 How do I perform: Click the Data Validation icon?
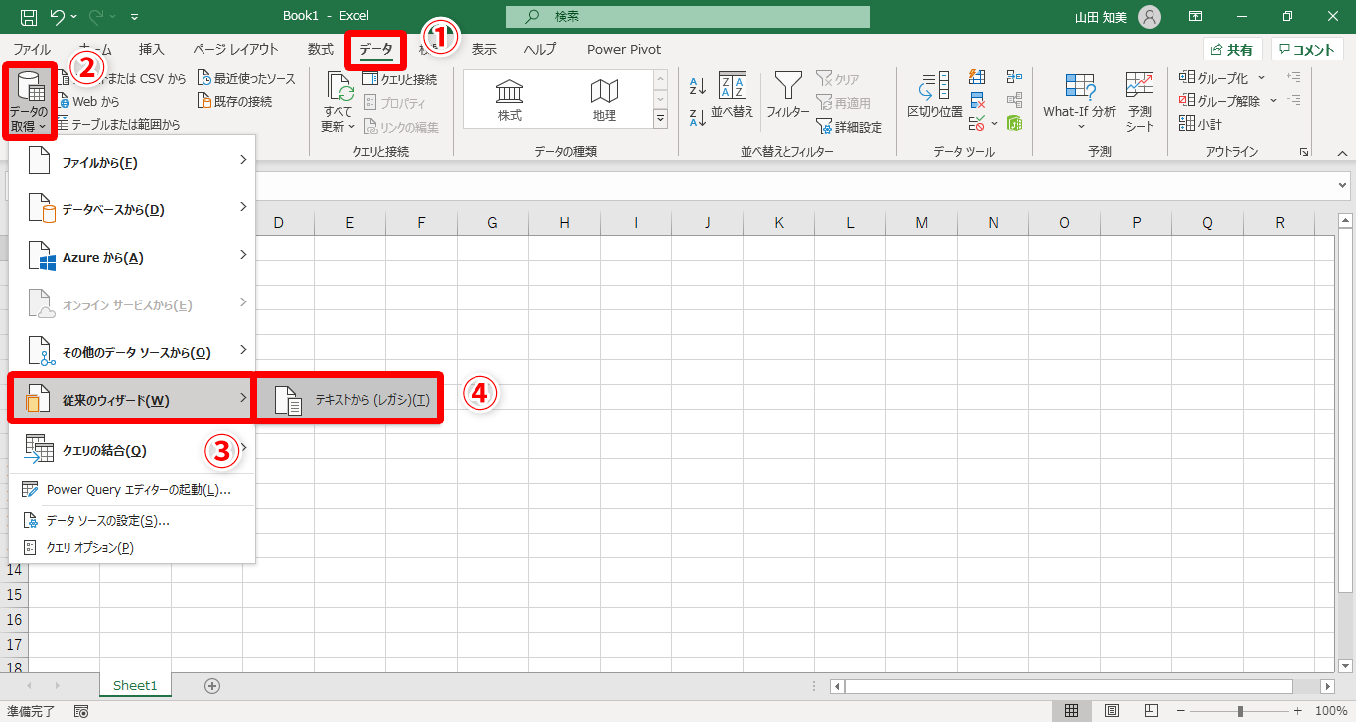pos(977,124)
